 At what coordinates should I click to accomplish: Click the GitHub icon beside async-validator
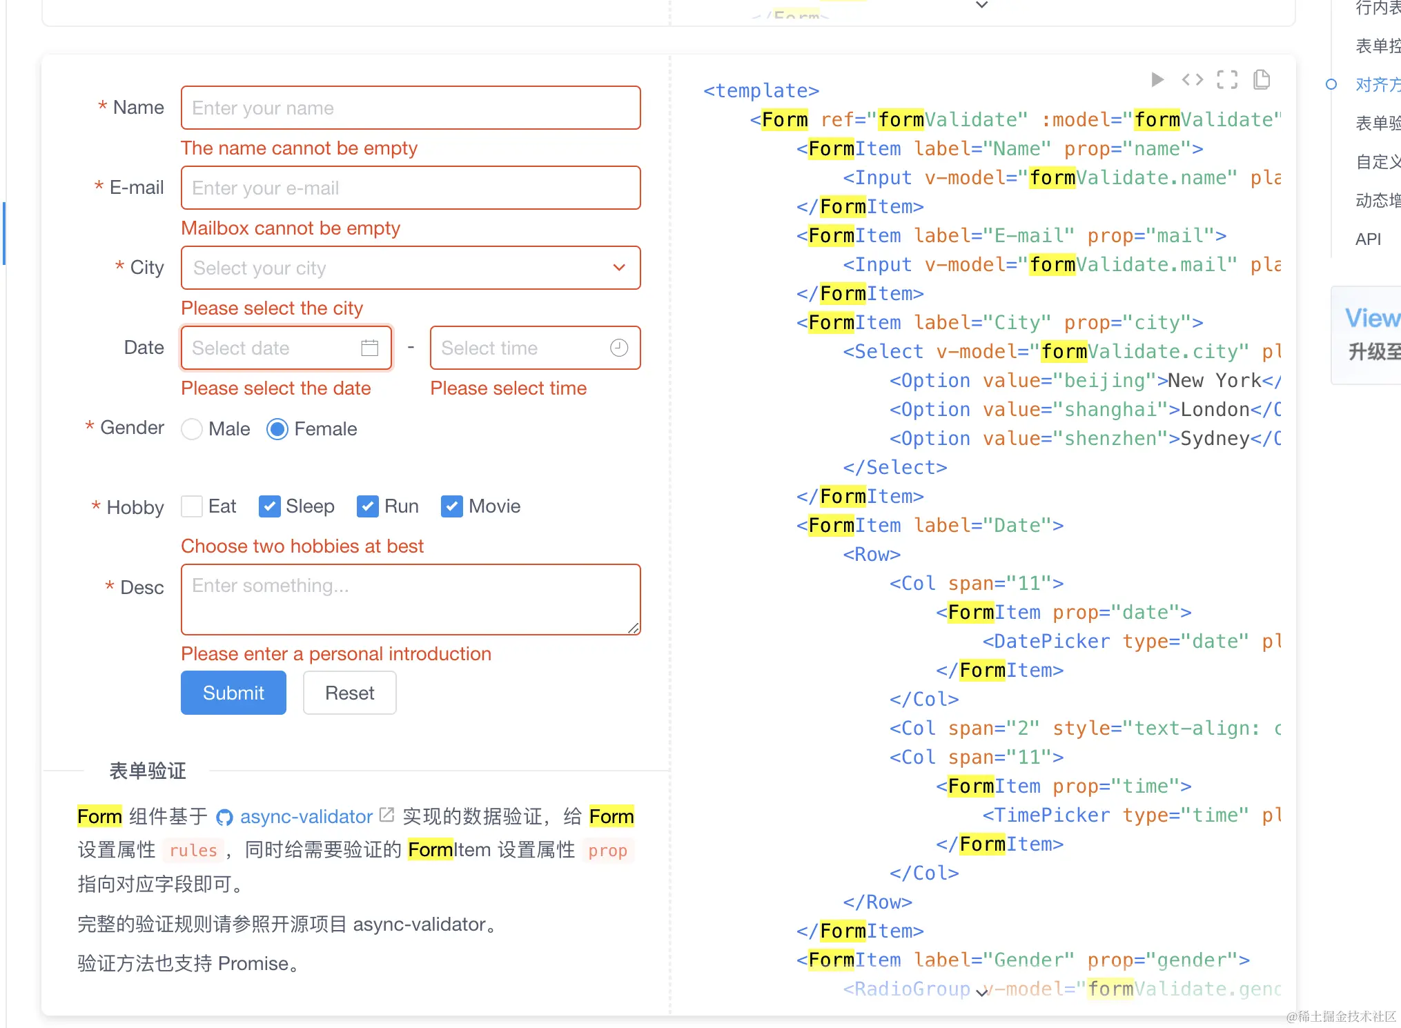coord(224,818)
